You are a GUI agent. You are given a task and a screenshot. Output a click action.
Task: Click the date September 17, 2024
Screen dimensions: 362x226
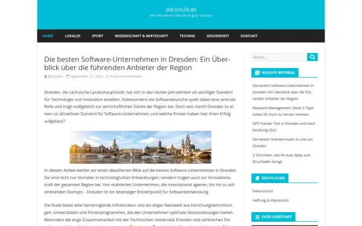click(86, 77)
